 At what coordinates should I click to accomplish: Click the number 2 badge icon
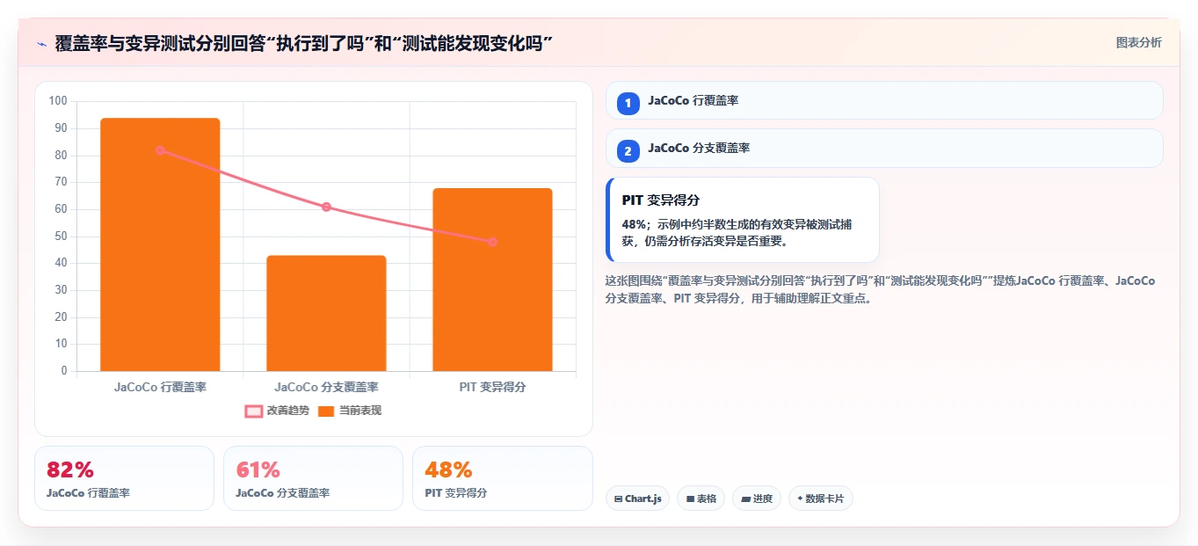[x=628, y=152]
